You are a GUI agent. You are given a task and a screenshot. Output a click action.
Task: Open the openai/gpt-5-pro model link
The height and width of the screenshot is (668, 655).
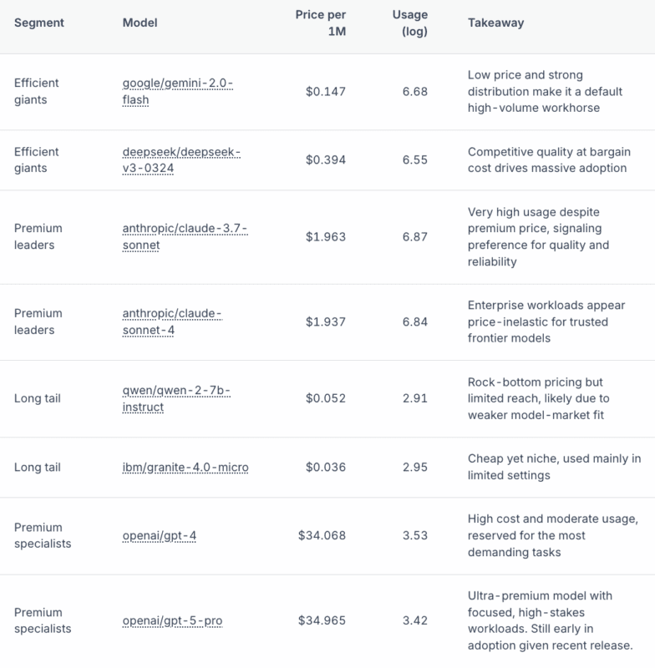click(x=172, y=620)
